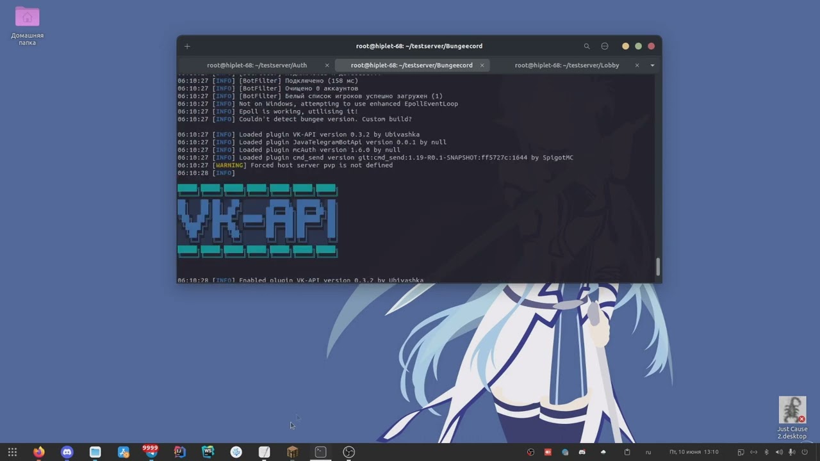This screenshot has width=820, height=461.
Task: Open the power menu in the tray
Action: (805, 452)
